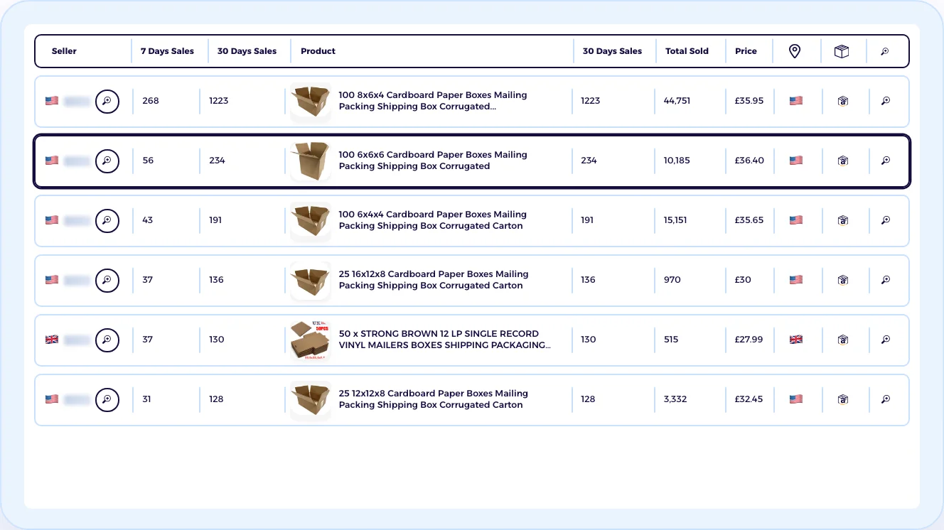Click 7 days sales value 56

(148, 161)
